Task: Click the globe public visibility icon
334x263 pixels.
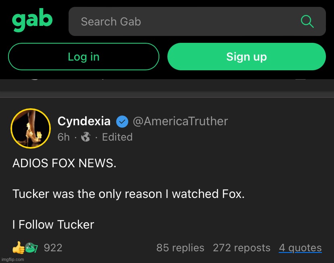Action: pyautogui.click(x=86, y=137)
